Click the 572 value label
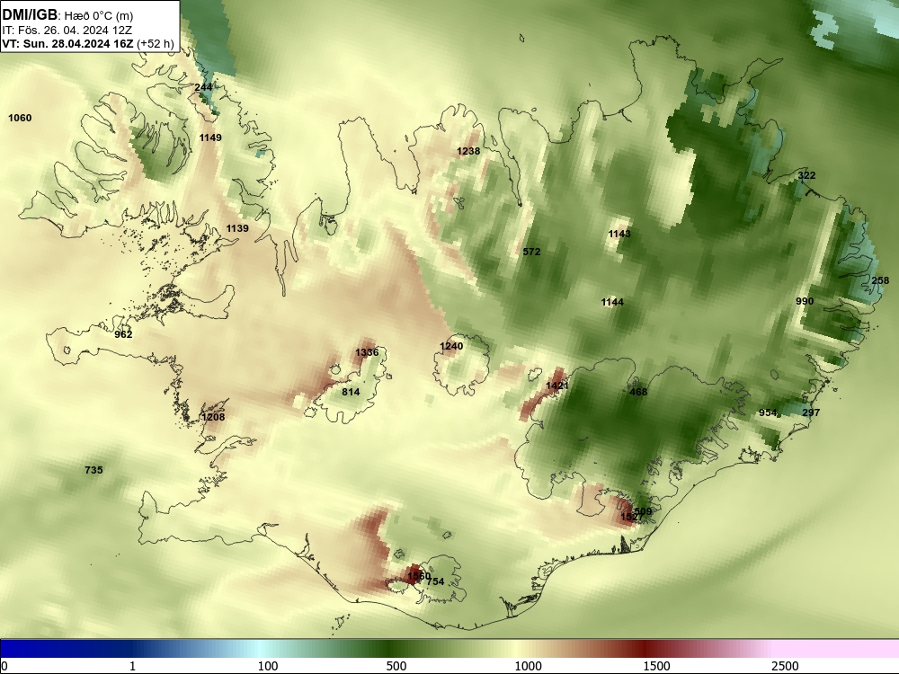Screen dimensions: 899x674 [531, 252]
